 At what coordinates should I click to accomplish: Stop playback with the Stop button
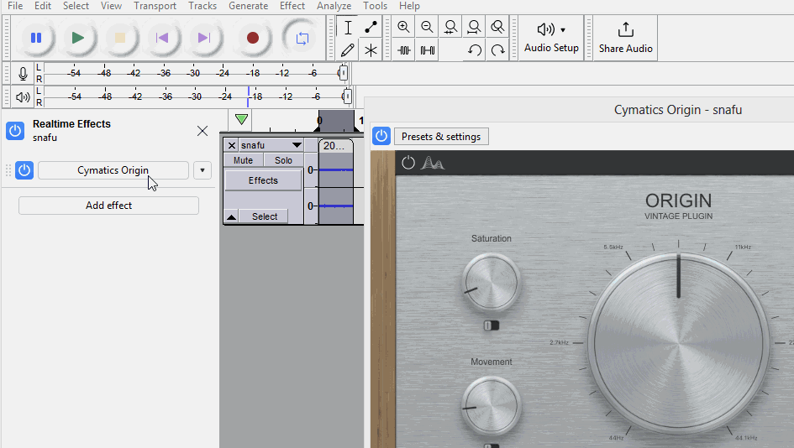coord(120,38)
